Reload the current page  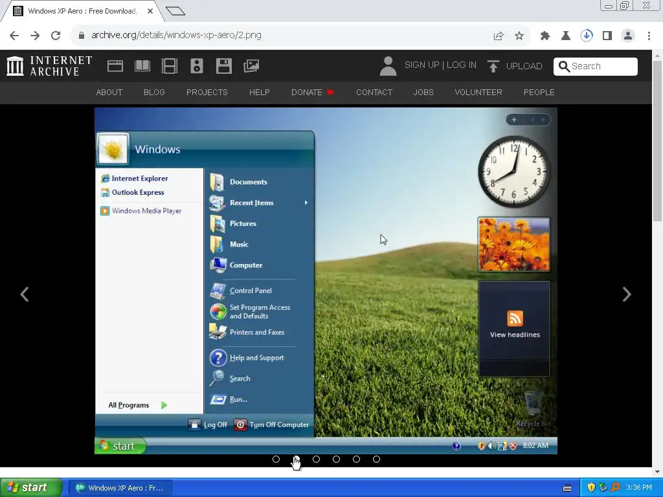[56, 36]
